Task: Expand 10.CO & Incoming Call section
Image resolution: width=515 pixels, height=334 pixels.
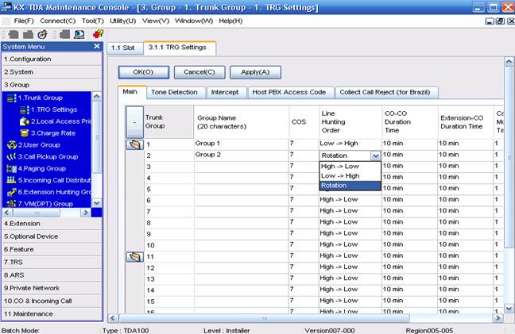Action: 52,301
